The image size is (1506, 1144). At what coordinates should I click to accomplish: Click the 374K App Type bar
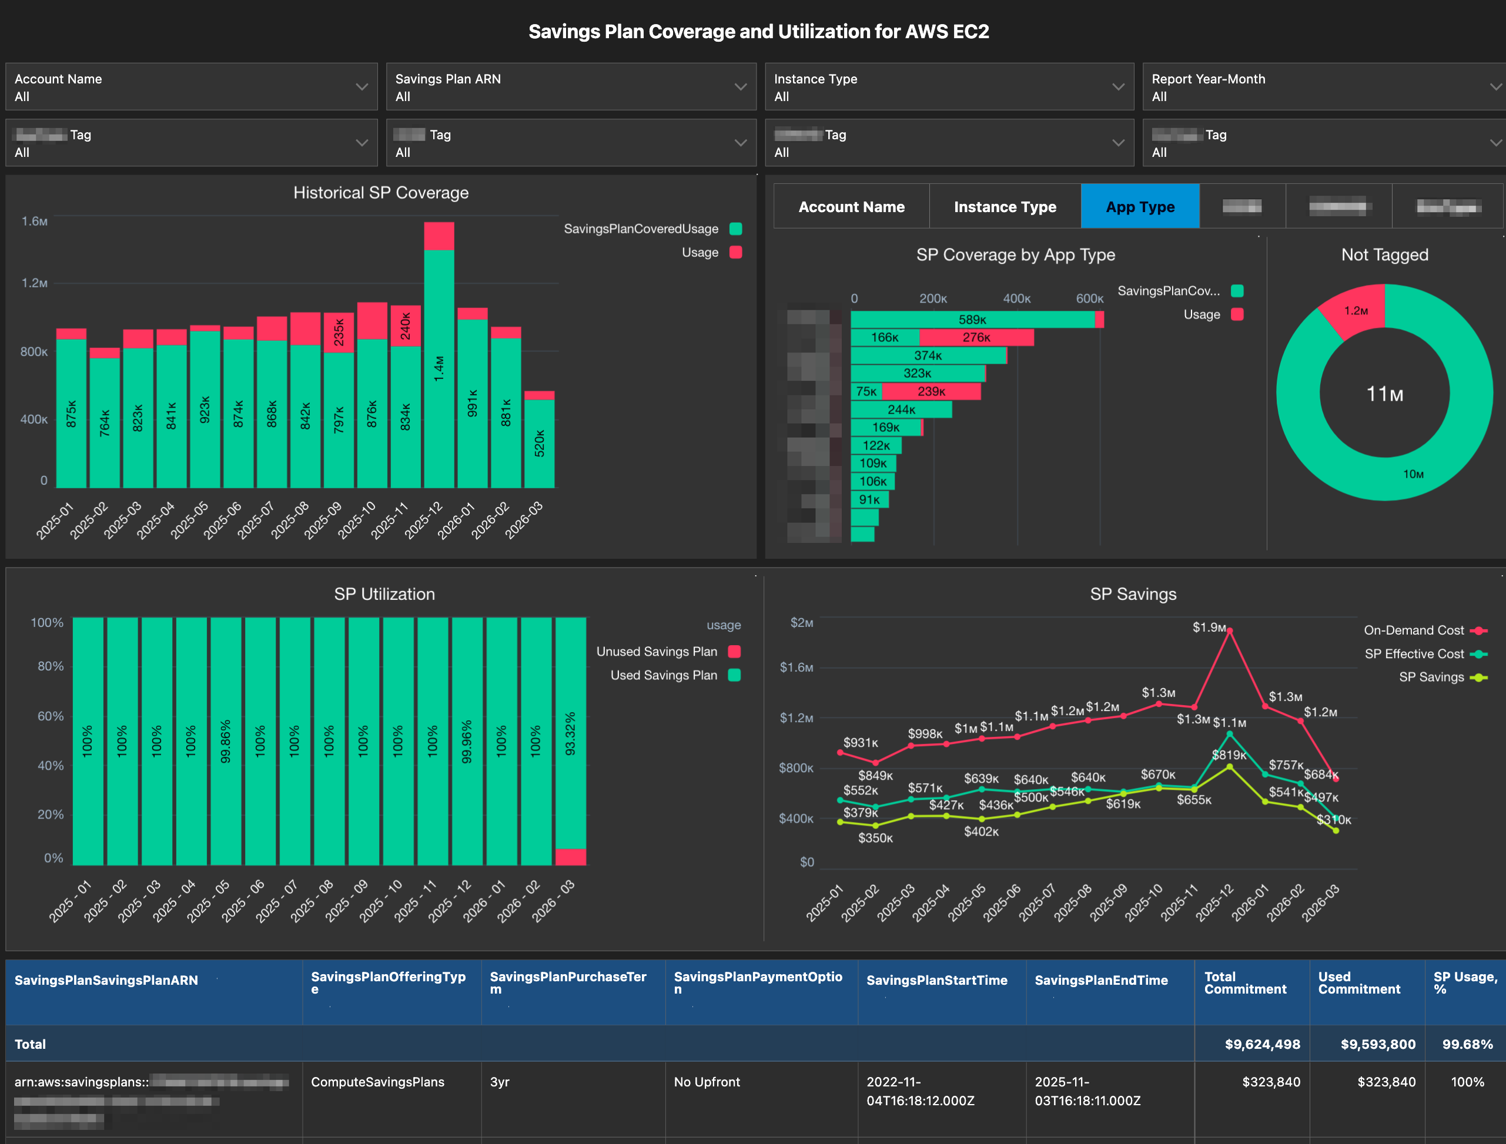click(x=928, y=355)
